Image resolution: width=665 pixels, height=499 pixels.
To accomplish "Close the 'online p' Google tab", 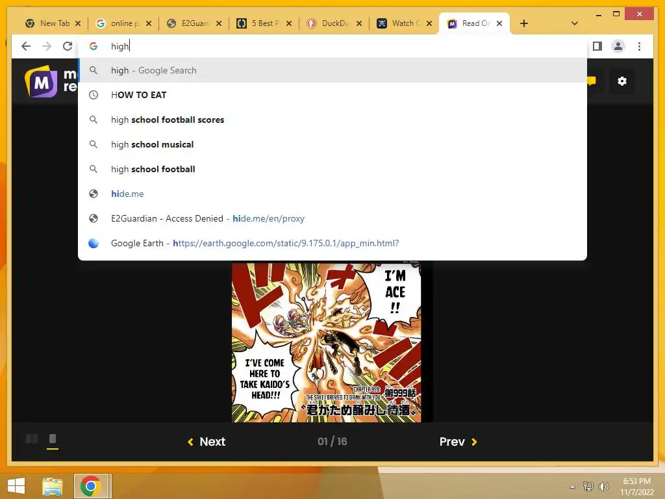I will click(149, 23).
